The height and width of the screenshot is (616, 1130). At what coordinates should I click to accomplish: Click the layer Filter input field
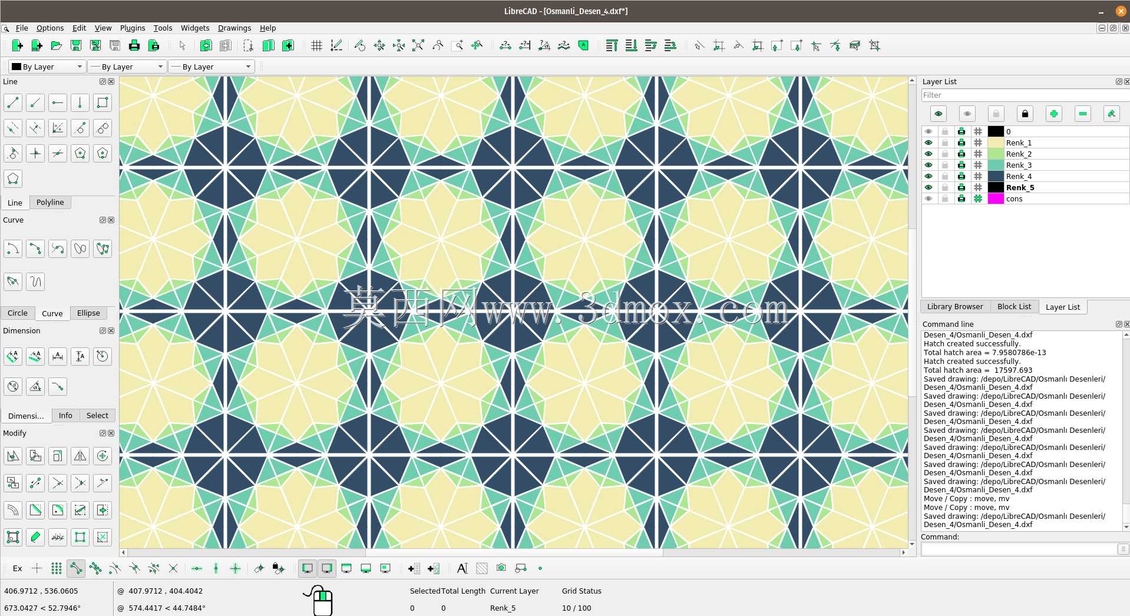coord(1025,95)
